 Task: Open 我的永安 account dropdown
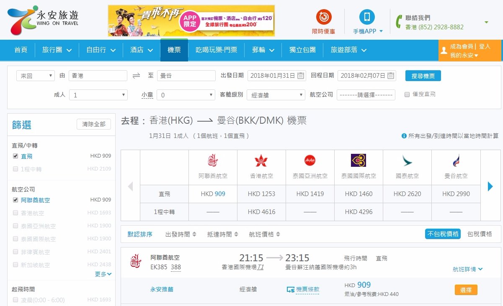tap(464, 56)
